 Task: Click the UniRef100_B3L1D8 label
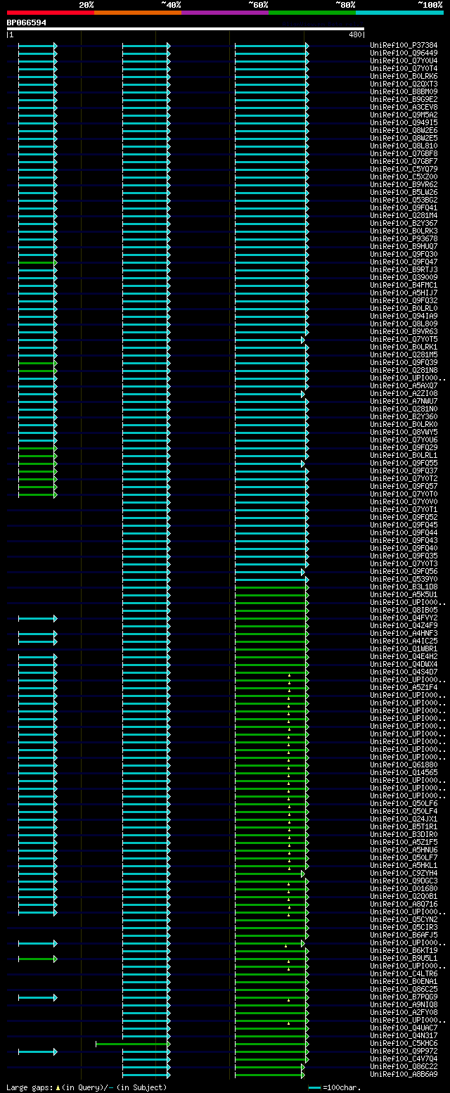(x=404, y=587)
